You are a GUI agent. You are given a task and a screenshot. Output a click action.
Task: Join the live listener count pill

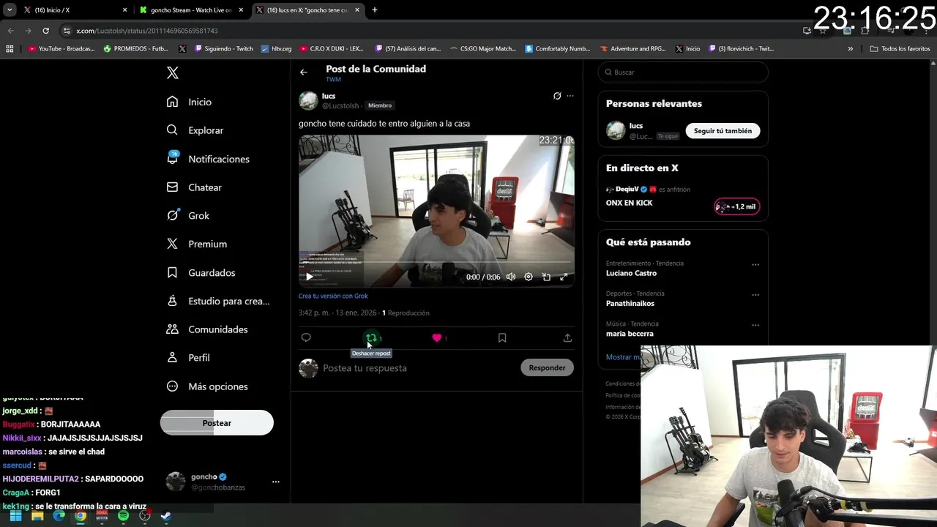[737, 206]
